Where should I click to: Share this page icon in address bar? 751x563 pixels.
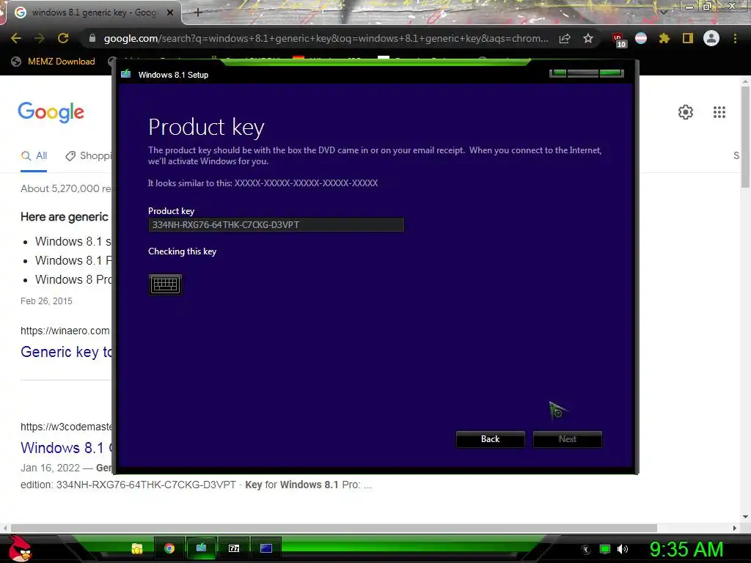565,38
